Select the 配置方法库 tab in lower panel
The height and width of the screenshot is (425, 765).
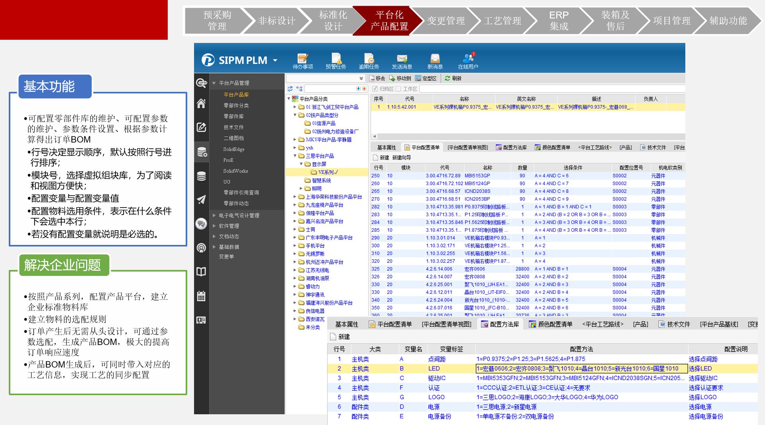[500, 324]
